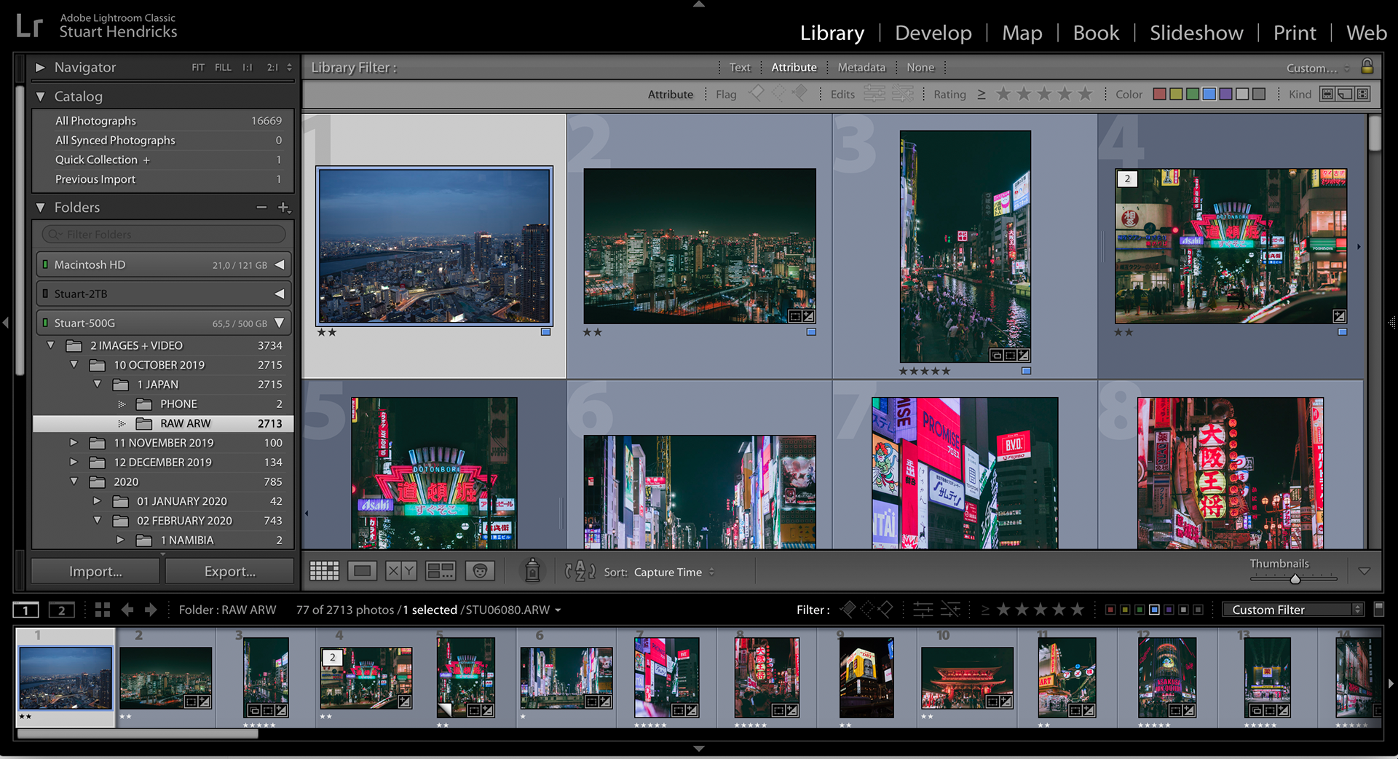Collapse the Folders panel
Screen dimensions: 1398x759
click(40, 208)
